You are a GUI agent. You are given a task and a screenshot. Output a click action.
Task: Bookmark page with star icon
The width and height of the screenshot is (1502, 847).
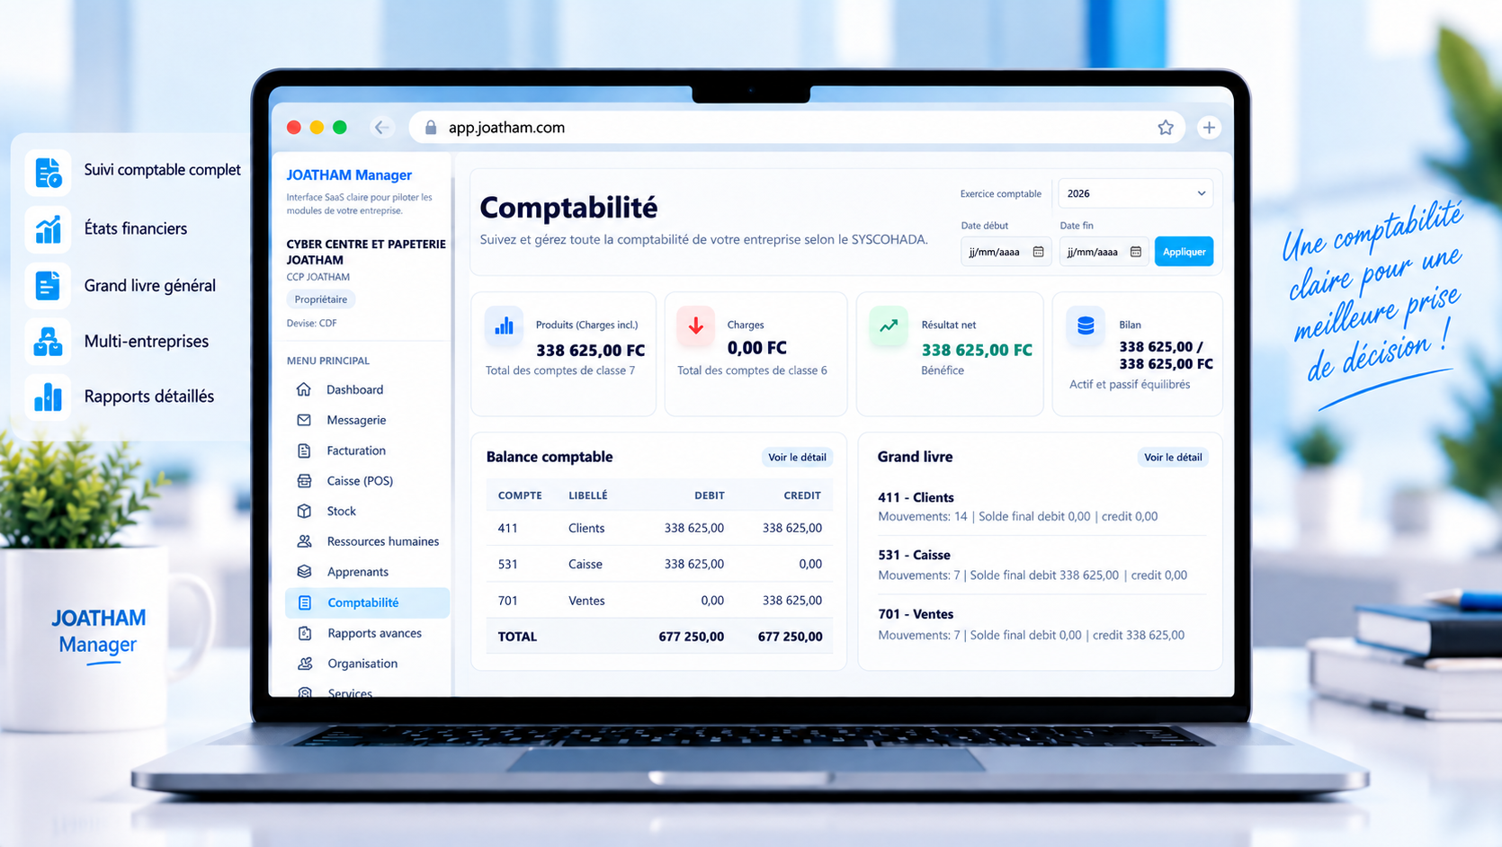[x=1166, y=128]
